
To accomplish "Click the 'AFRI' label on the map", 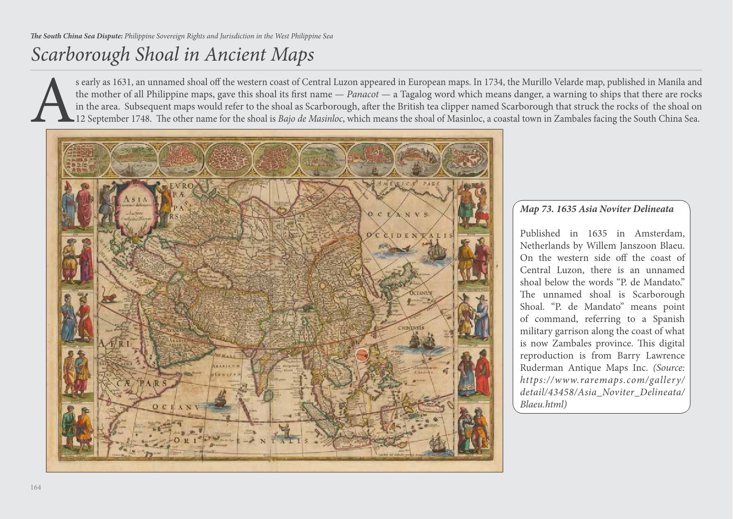I will [x=115, y=344].
